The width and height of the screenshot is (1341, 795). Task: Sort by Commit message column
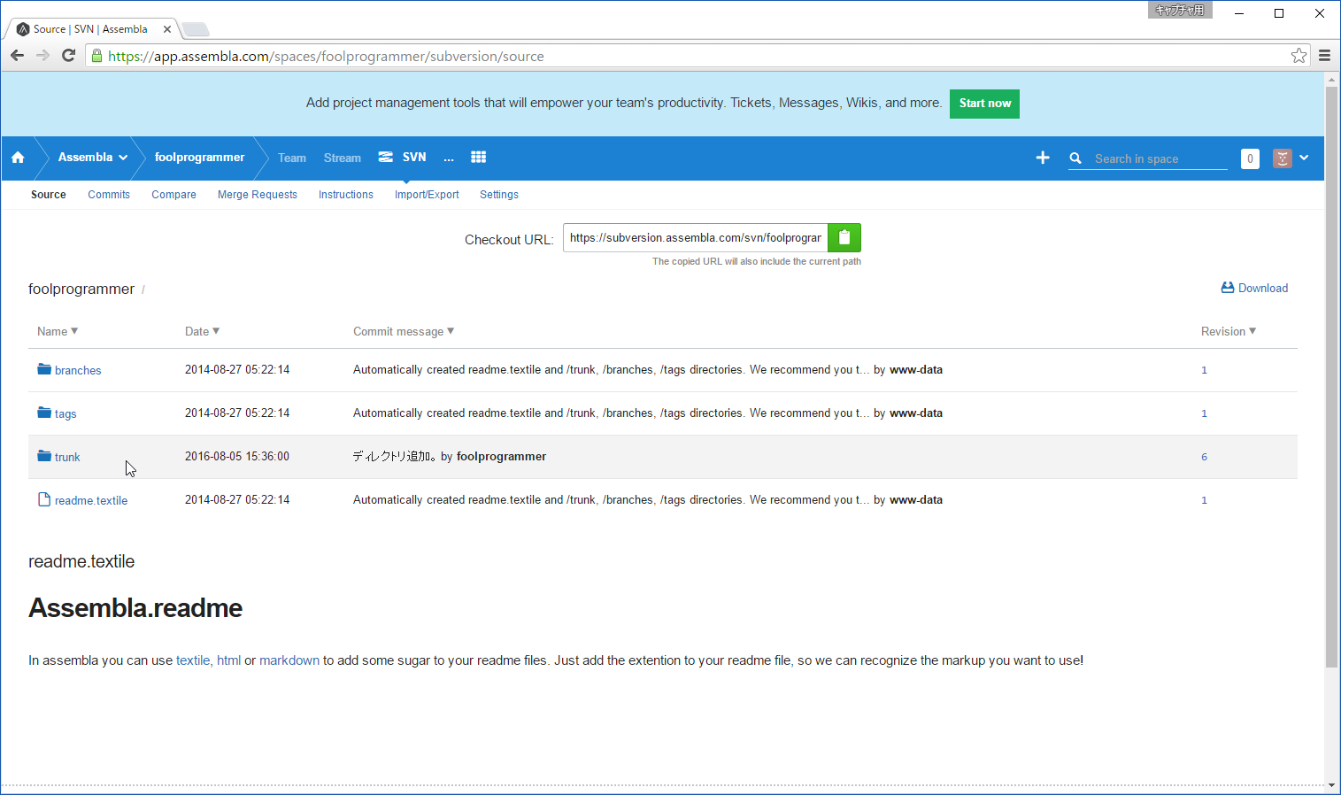tap(404, 331)
